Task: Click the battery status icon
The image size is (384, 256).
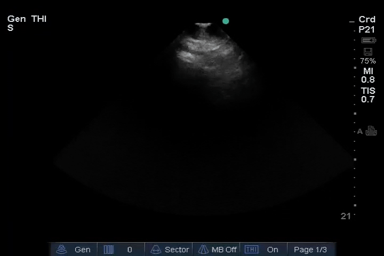Action: click(x=368, y=41)
